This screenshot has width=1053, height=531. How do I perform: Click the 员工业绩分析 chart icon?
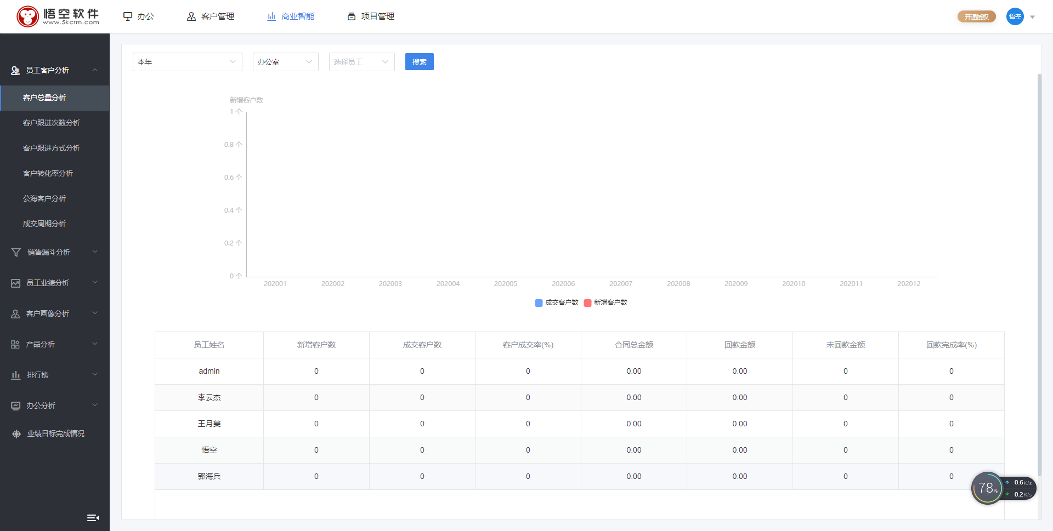[16, 283]
